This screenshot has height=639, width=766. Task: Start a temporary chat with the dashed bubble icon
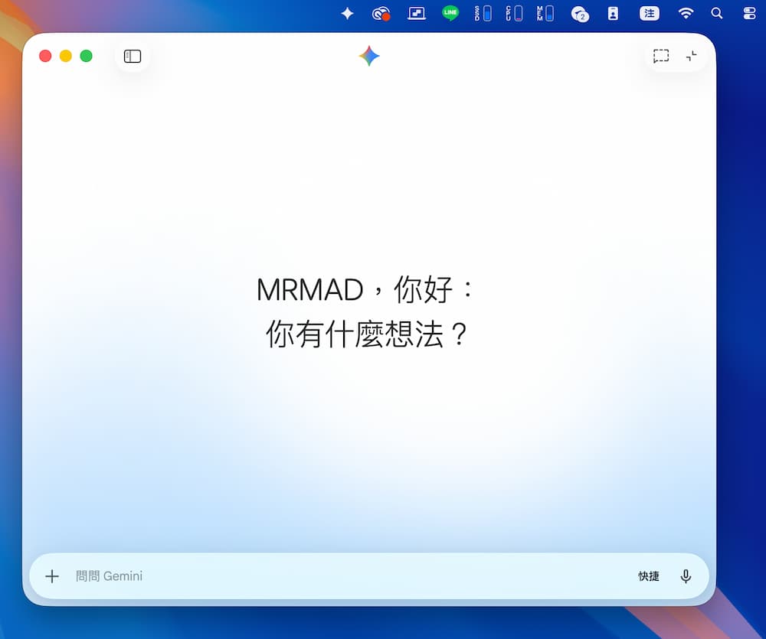click(x=660, y=56)
